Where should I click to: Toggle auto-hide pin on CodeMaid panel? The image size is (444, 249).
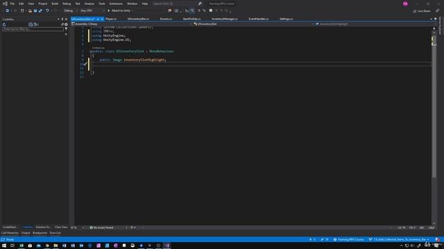pos(62,19)
